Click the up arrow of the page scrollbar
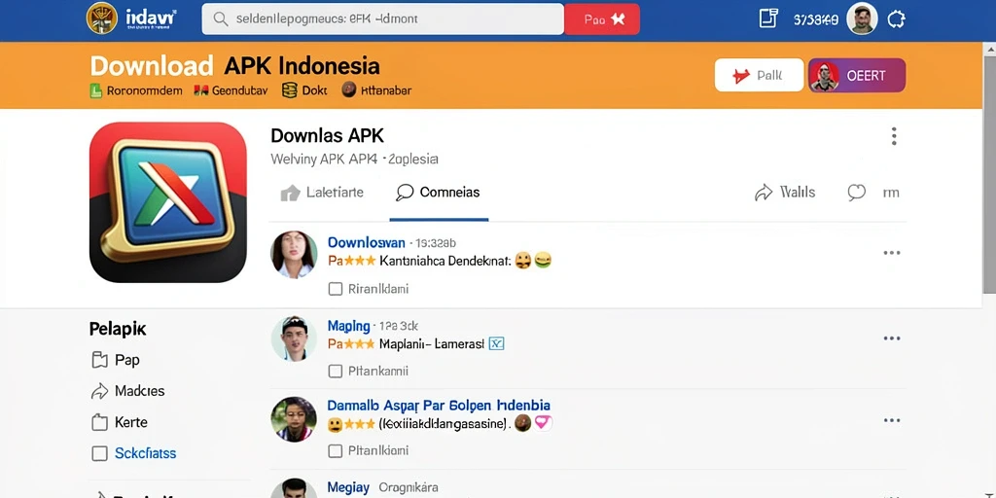This screenshot has height=498, width=996. [989, 49]
